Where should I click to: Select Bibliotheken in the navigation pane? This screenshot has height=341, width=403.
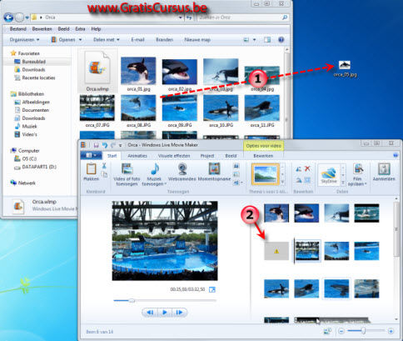click(31, 93)
